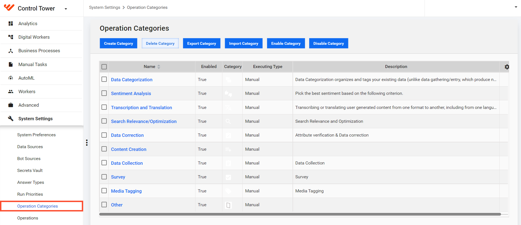Screen dimensions: 521x225
Task: Click the horizontal table scrollbar
Action: [x=300, y=214]
